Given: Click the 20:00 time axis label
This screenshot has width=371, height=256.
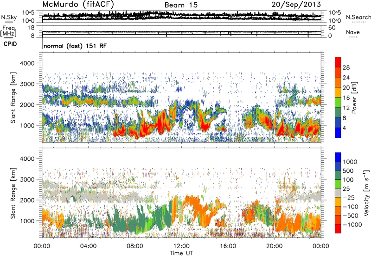Looking at the screenshot, I should pyautogui.click(x=274, y=246).
